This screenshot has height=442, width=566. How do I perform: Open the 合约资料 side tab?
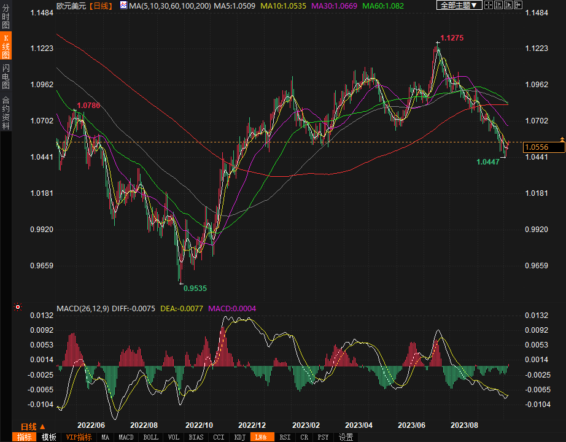(x=6, y=113)
